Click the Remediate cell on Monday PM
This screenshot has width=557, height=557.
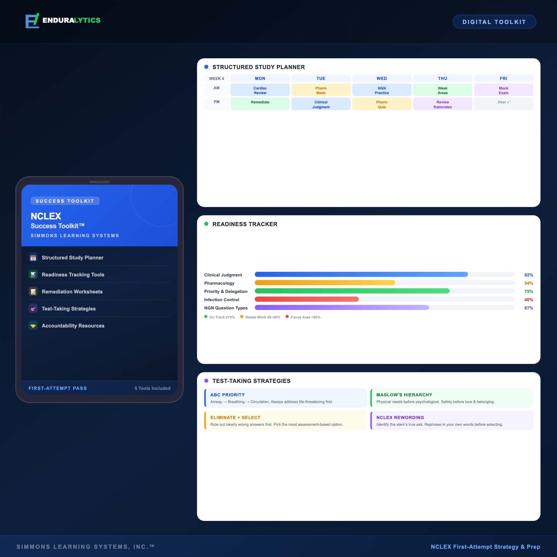point(260,104)
